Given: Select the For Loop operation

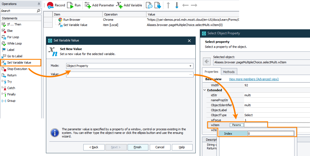Looking at the screenshot, I should pyautogui.click(x=13, y=37).
